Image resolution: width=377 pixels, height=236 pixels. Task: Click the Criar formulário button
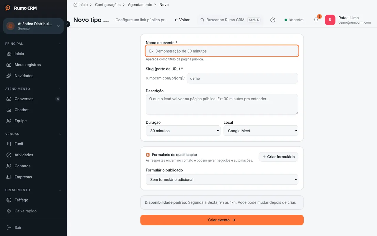click(278, 157)
